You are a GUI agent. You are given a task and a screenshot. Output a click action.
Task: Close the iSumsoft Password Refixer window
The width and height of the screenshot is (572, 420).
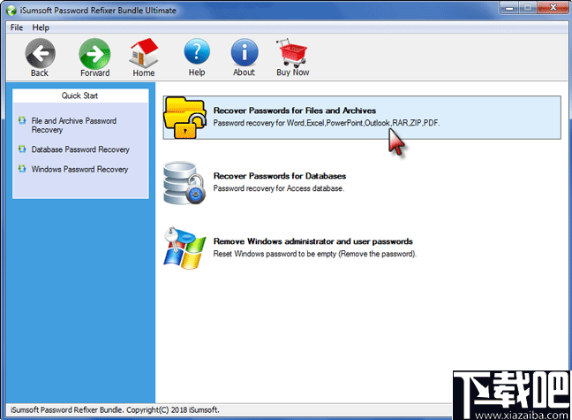coord(553,8)
